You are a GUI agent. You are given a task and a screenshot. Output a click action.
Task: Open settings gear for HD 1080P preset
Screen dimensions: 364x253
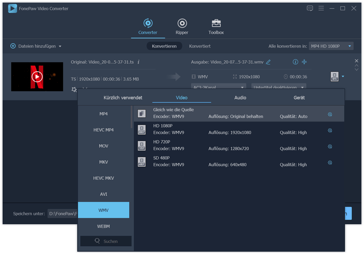coord(330,130)
